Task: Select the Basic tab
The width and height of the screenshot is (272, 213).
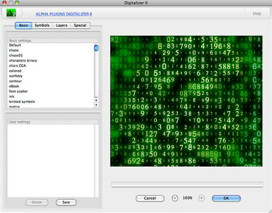Action: [x=23, y=25]
